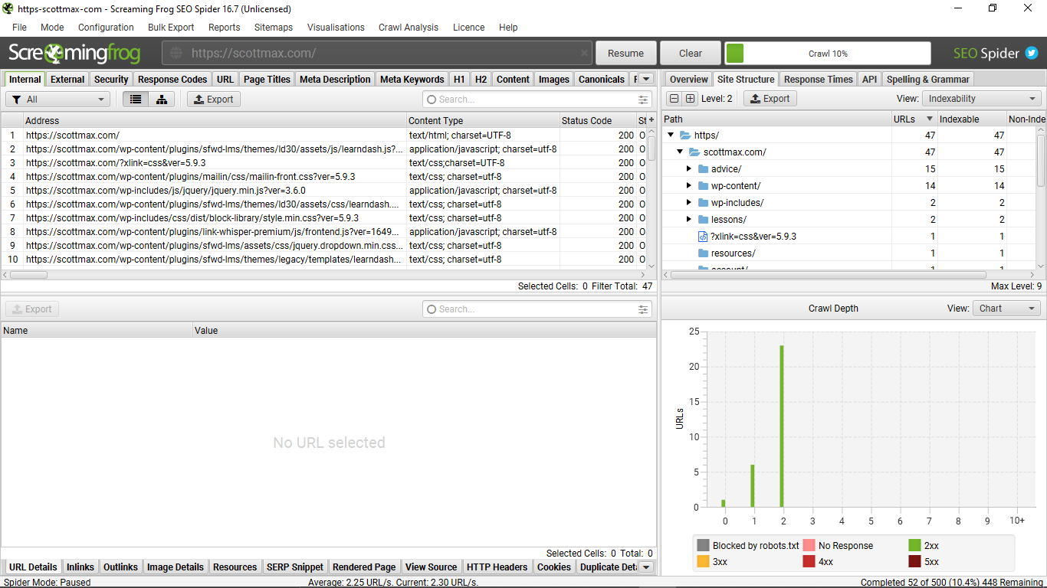The image size is (1047, 588).
Task: Open the Twitter bird icon link
Action: pyautogui.click(x=1032, y=54)
